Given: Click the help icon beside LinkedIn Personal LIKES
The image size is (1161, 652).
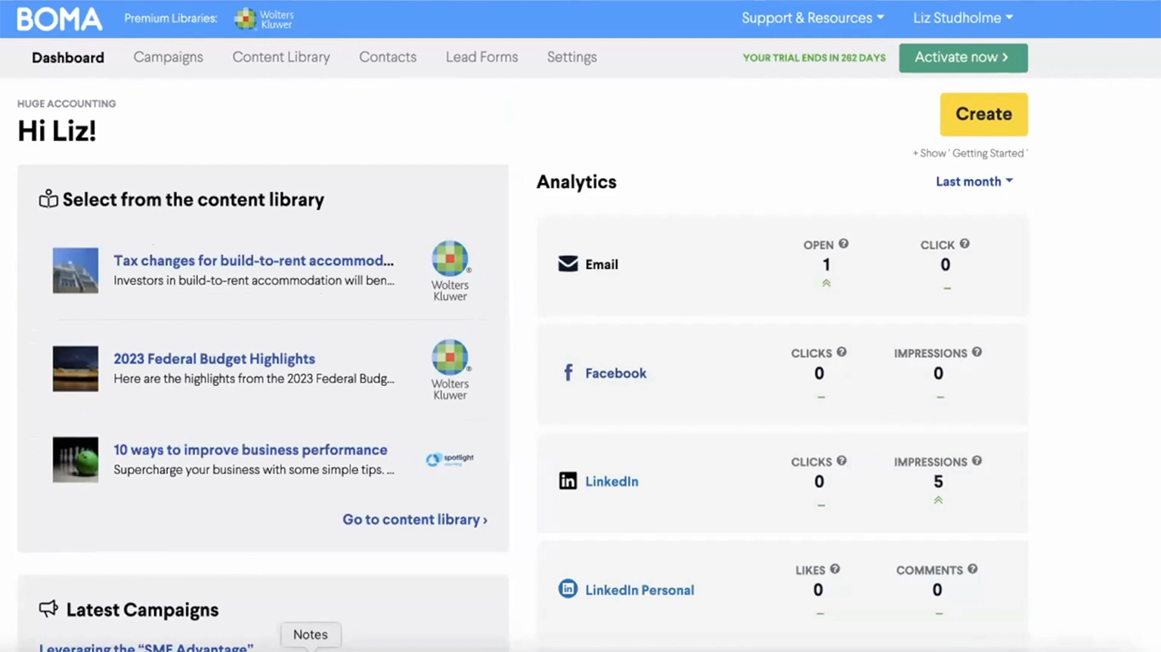Looking at the screenshot, I should [x=834, y=570].
